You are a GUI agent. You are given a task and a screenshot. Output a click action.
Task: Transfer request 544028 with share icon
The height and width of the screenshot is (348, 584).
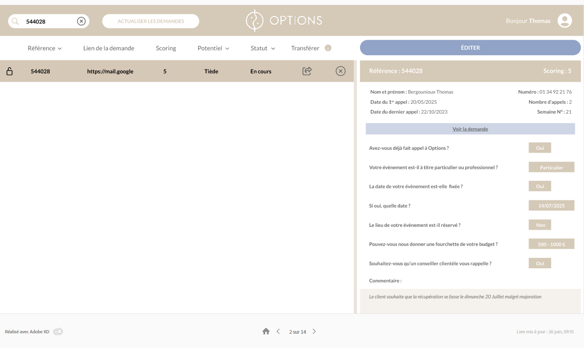[307, 71]
